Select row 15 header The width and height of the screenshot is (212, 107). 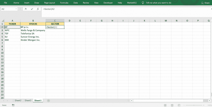coord(2,69)
